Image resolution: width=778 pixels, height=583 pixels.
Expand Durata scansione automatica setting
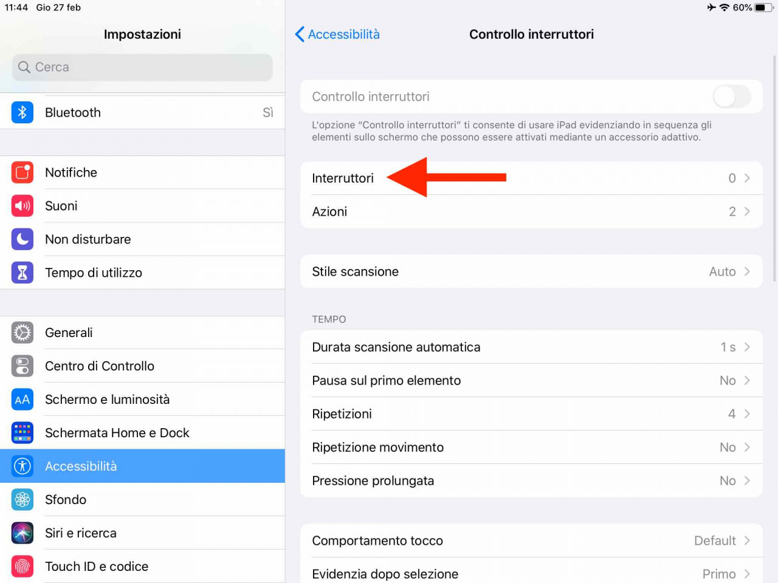tap(531, 347)
